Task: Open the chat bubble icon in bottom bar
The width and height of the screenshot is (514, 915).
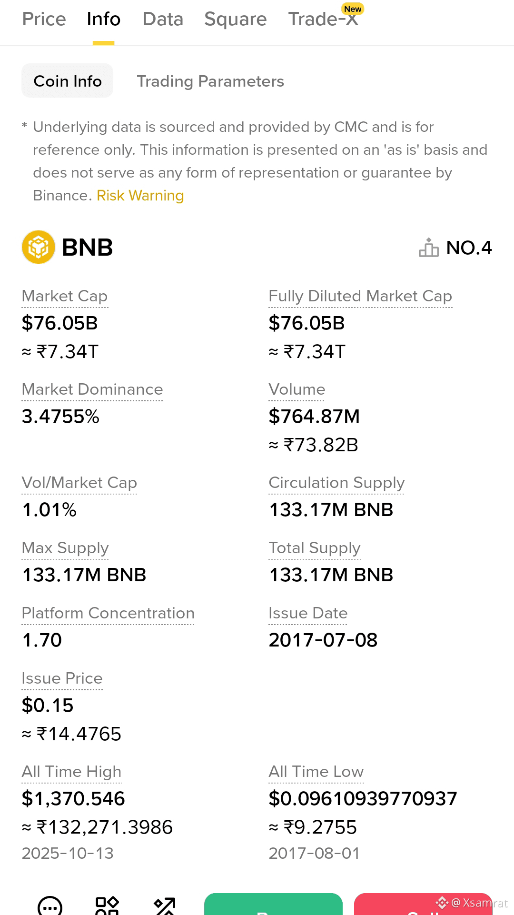Action: coord(50,906)
